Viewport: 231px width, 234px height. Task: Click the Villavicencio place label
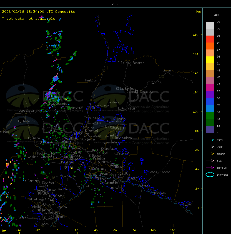[56, 104]
